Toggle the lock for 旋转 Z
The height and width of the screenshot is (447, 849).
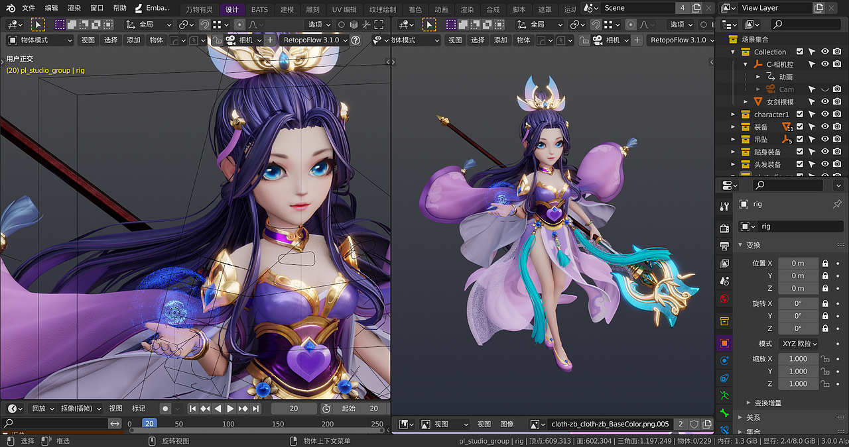825,328
